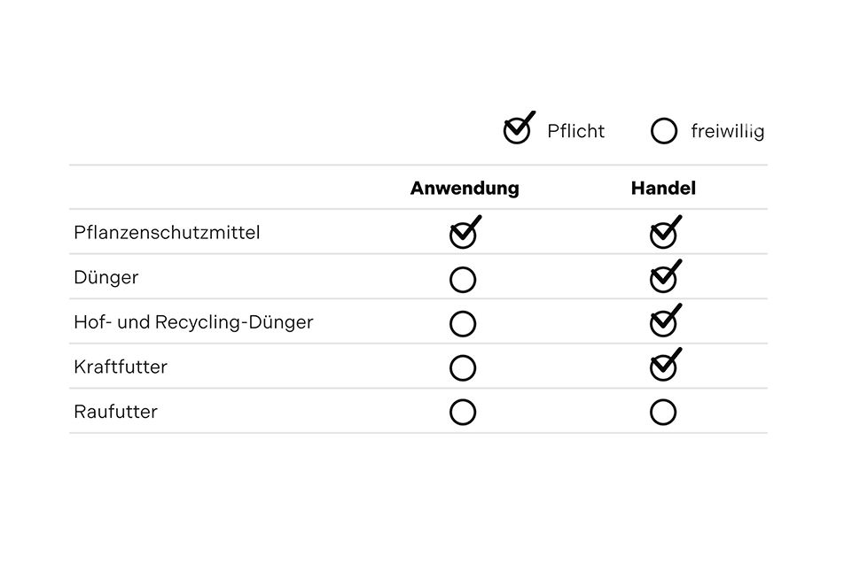Click the Pflicht legend checkmark icon

pos(517,130)
